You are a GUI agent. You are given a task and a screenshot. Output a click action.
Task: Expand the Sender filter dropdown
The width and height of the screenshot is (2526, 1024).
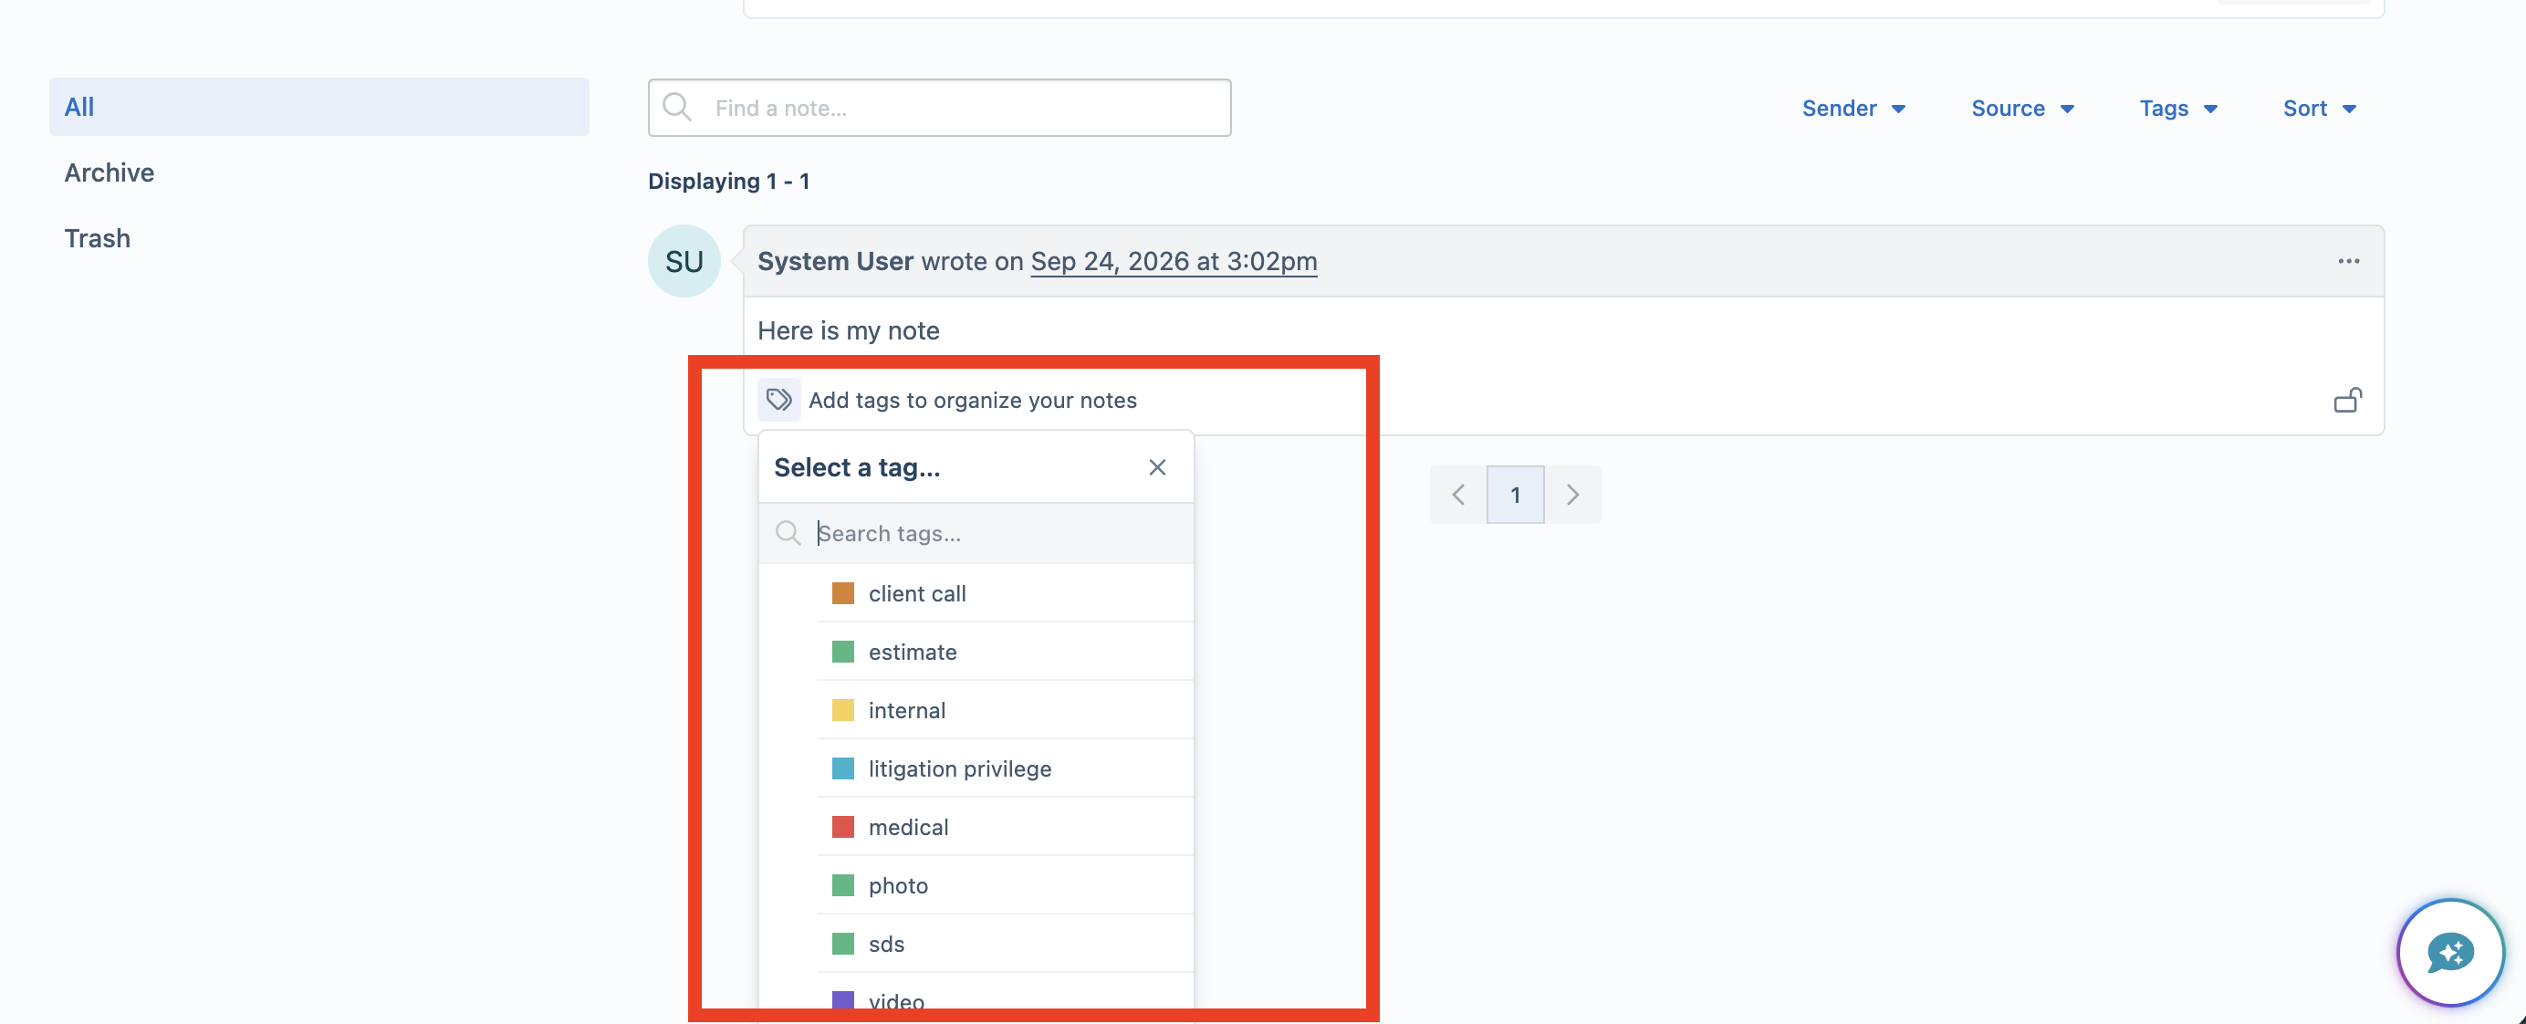click(x=1853, y=108)
